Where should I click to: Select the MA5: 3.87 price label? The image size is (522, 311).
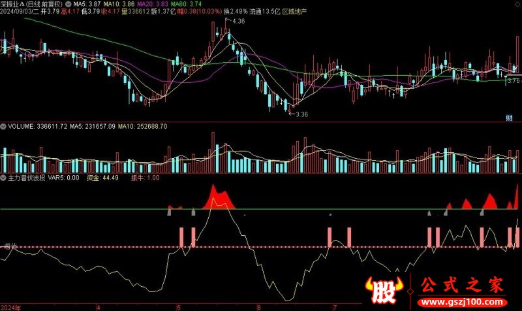[x=87, y=5]
